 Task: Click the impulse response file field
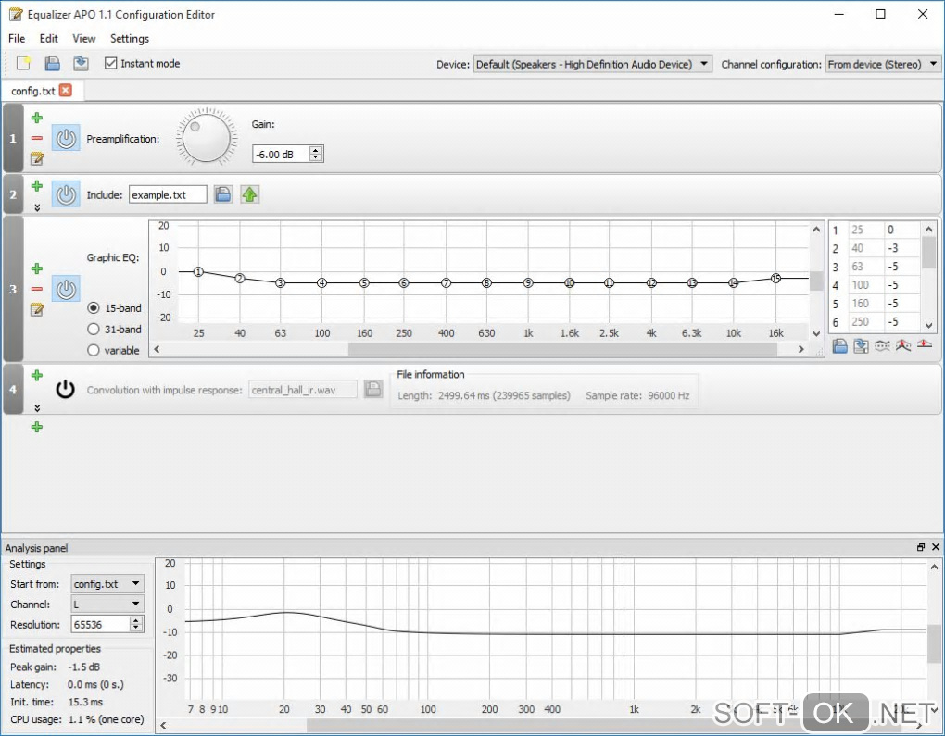303,390
